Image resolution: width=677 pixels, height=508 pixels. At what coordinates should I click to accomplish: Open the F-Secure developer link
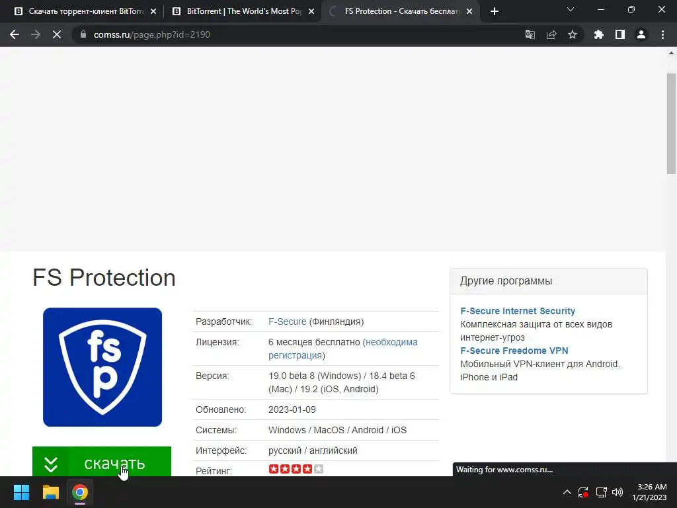click(287, 321)
